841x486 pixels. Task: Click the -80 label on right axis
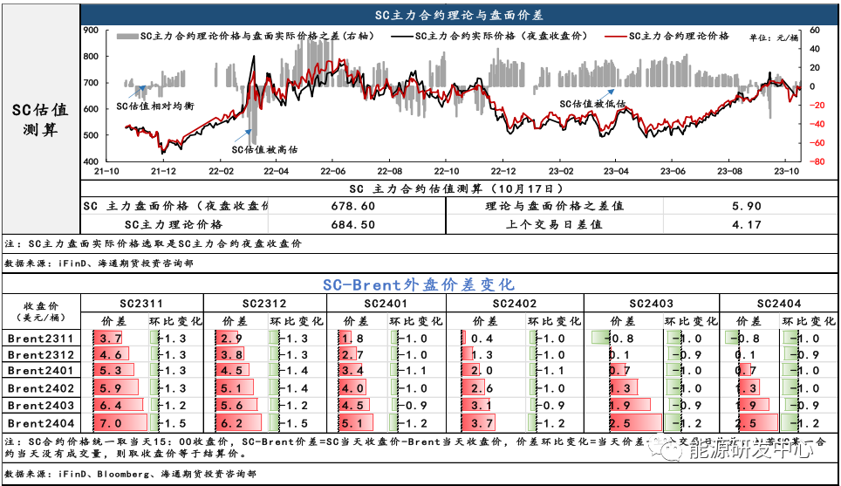(817, 161)
